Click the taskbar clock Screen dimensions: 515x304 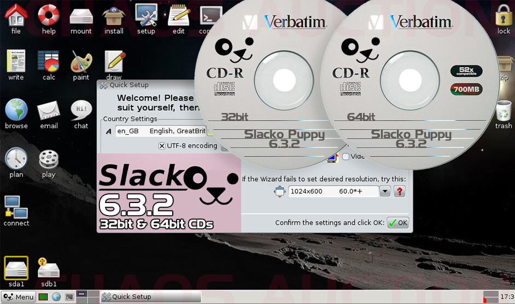click(x=507, y=297)
